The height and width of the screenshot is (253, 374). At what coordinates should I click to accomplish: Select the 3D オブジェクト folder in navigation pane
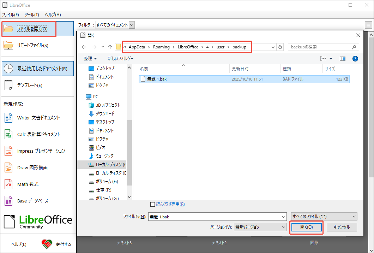tap(104, 105)
